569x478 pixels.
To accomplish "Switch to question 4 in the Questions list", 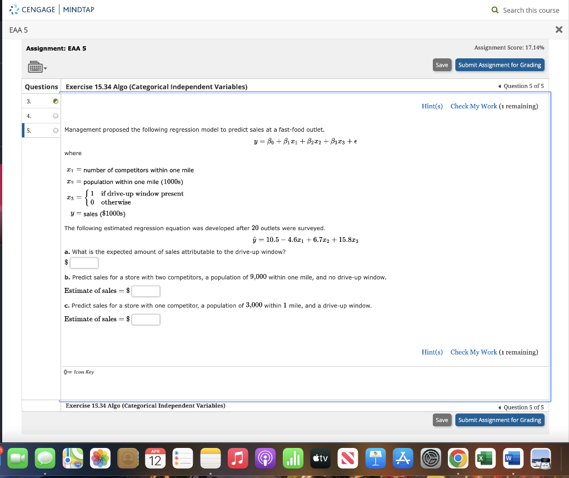I will pyautogui.click(x=31, y=116).
